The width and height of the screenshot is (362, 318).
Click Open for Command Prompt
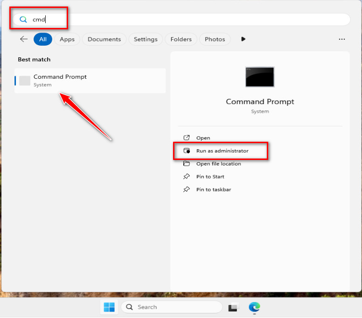pos(203,138)
